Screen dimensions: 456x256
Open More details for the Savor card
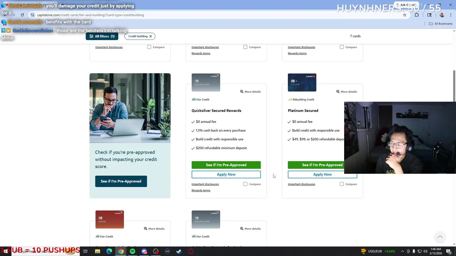[x=154, y=229]
